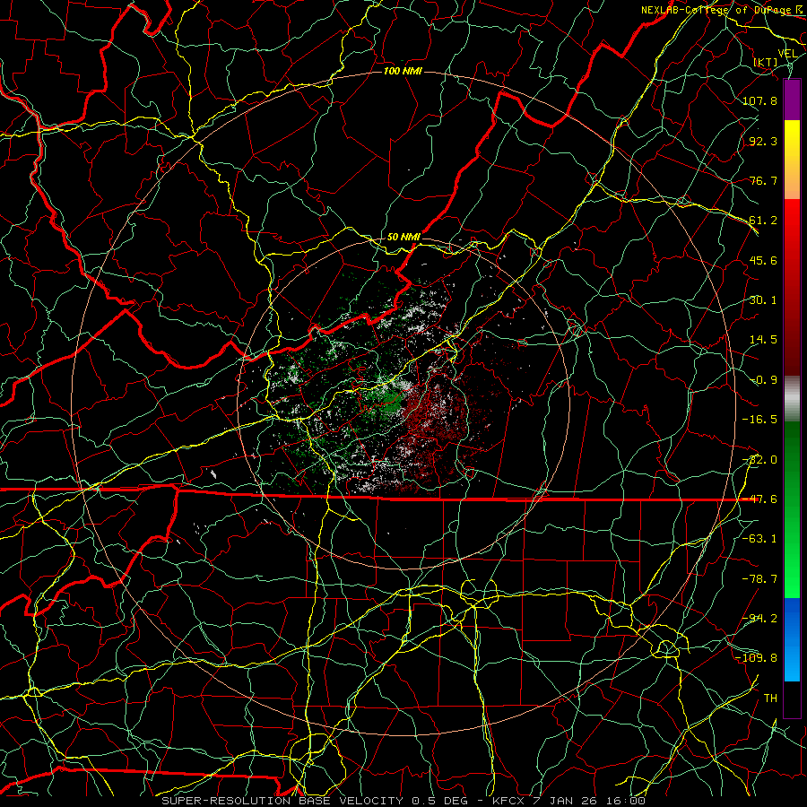This screenshot has width=807, height=807.
Task: Click the -47.6 velocity scale value
Action: click(759, 499)
